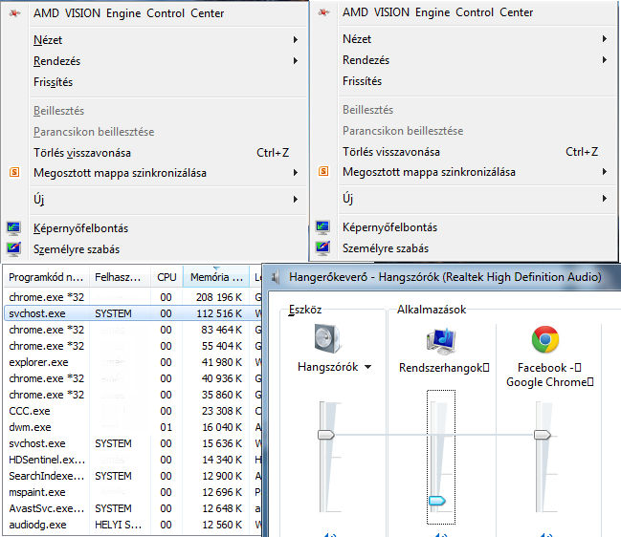The image size is (621, 537).
Task: Click HELYI S... user cell for audiodg.exe
Action: [x=118, y=525]
